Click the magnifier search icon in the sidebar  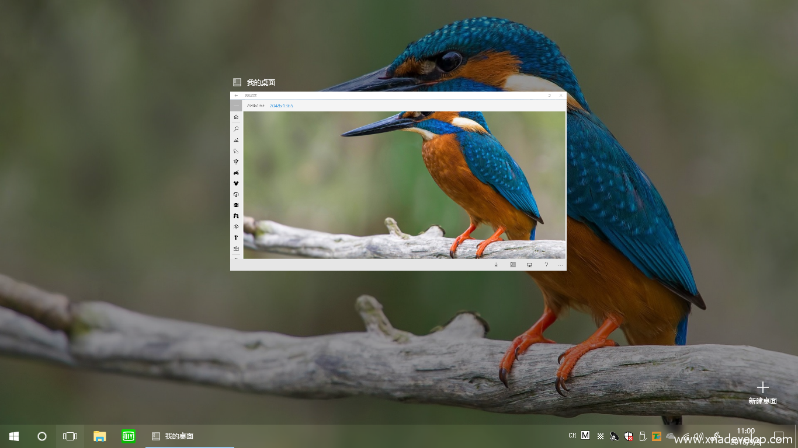click(x=236, y=128)
